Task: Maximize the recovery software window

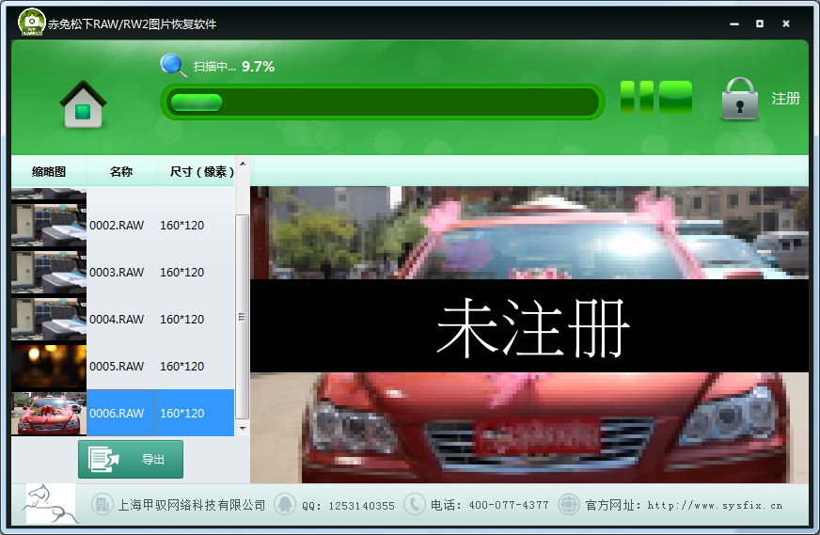Action: point(760,24)
